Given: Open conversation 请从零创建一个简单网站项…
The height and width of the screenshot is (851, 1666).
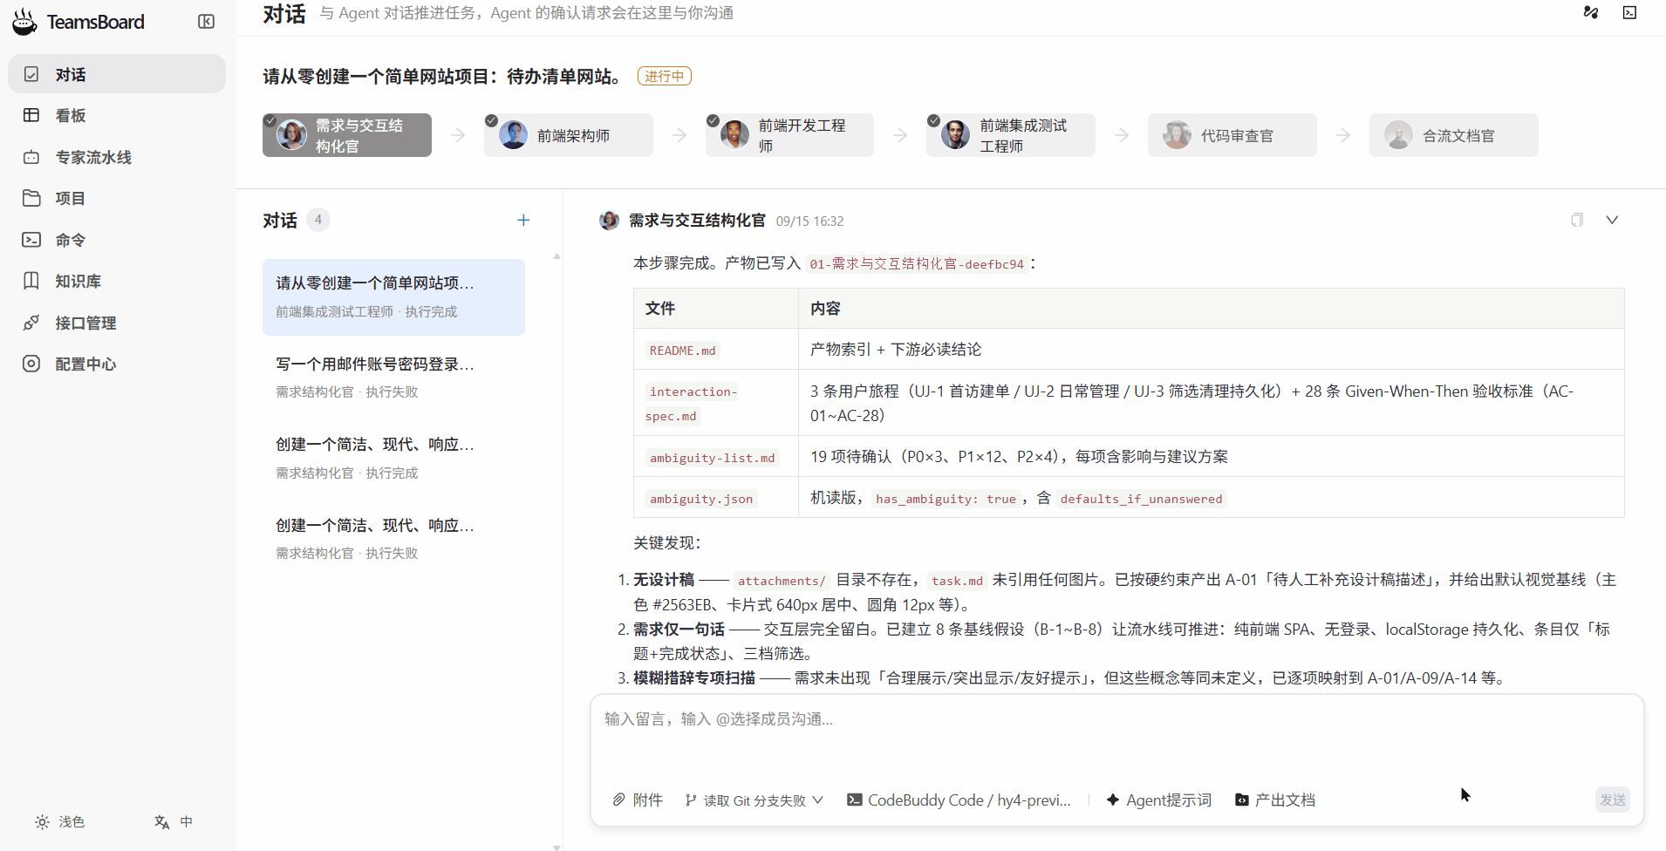Looking at the screenshot, I should 393,296.
